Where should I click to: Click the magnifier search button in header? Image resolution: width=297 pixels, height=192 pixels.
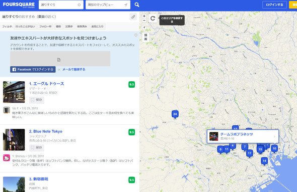(137, 5)
